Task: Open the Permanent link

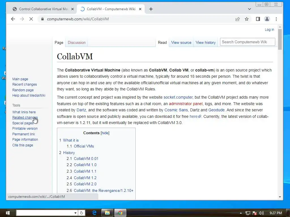Action: [24, 134]
